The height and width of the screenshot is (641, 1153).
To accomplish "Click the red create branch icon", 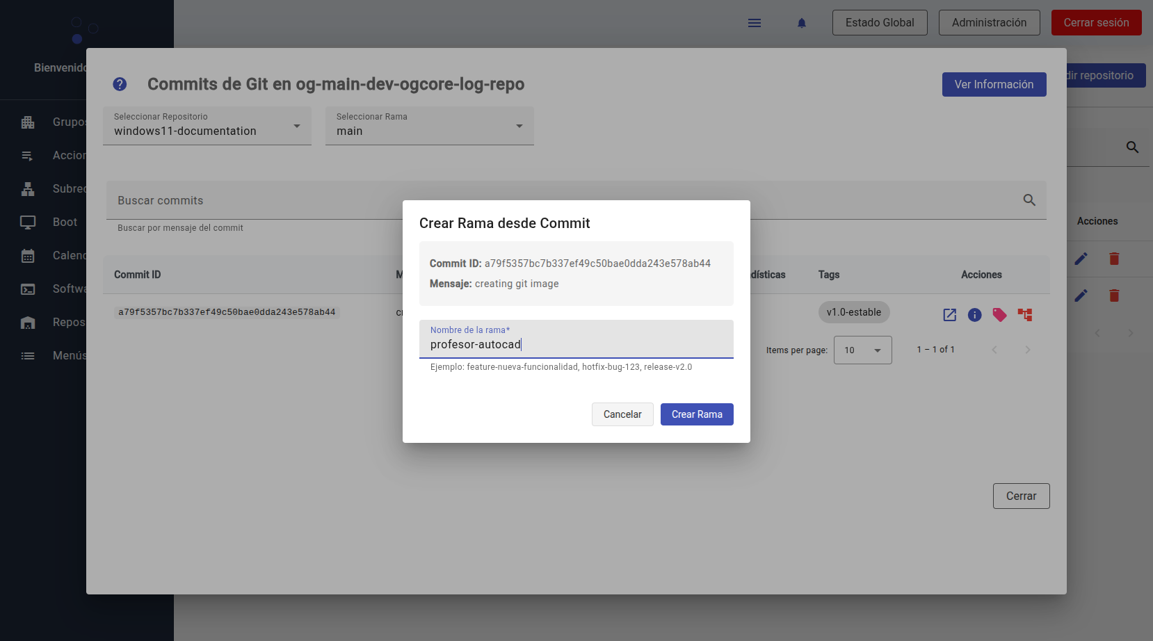I will 1024,315.
